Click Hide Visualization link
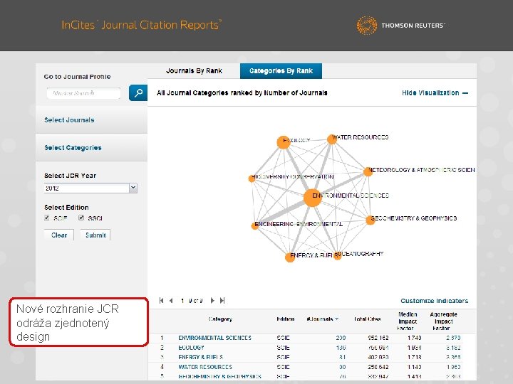 coord(435,93)
